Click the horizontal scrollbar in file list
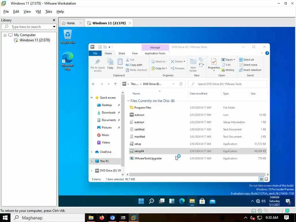The height and width of the screenshot is (222, 296). coord(197,175)
